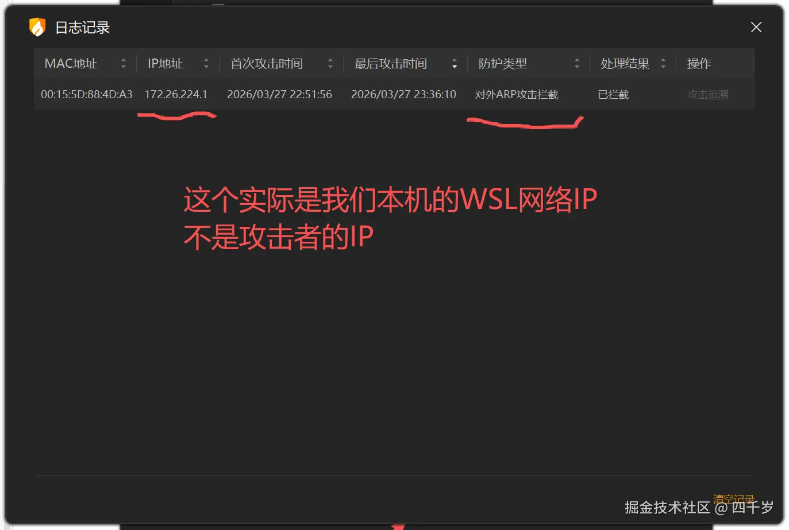Close the 日志记录 dialog with the X

756,27
